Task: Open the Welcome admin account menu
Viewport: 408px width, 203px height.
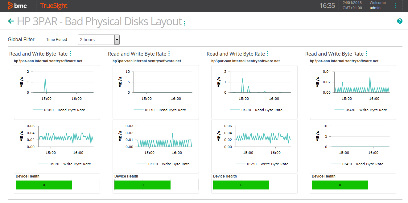Action: (x=377, y=5)
